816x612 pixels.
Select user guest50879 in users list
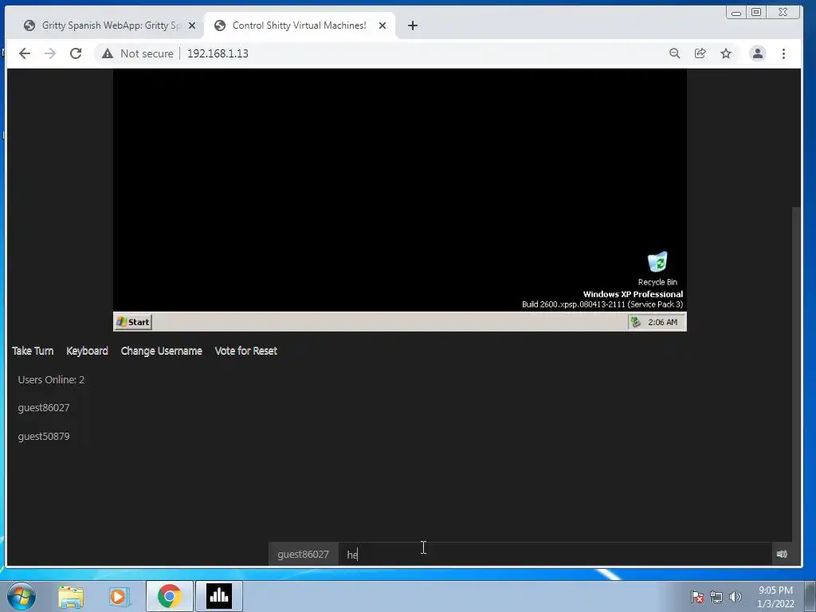[x=44, y=436]
